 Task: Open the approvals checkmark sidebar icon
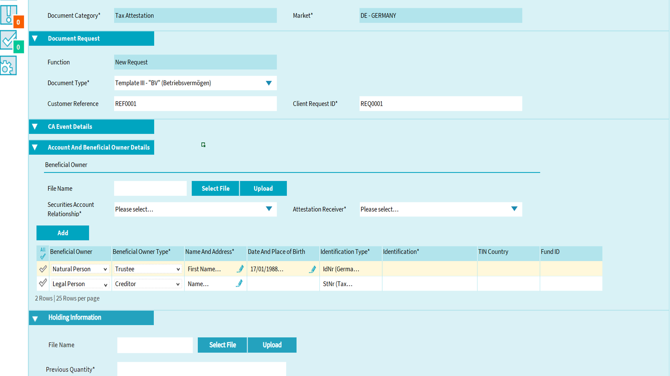(8, 40)
